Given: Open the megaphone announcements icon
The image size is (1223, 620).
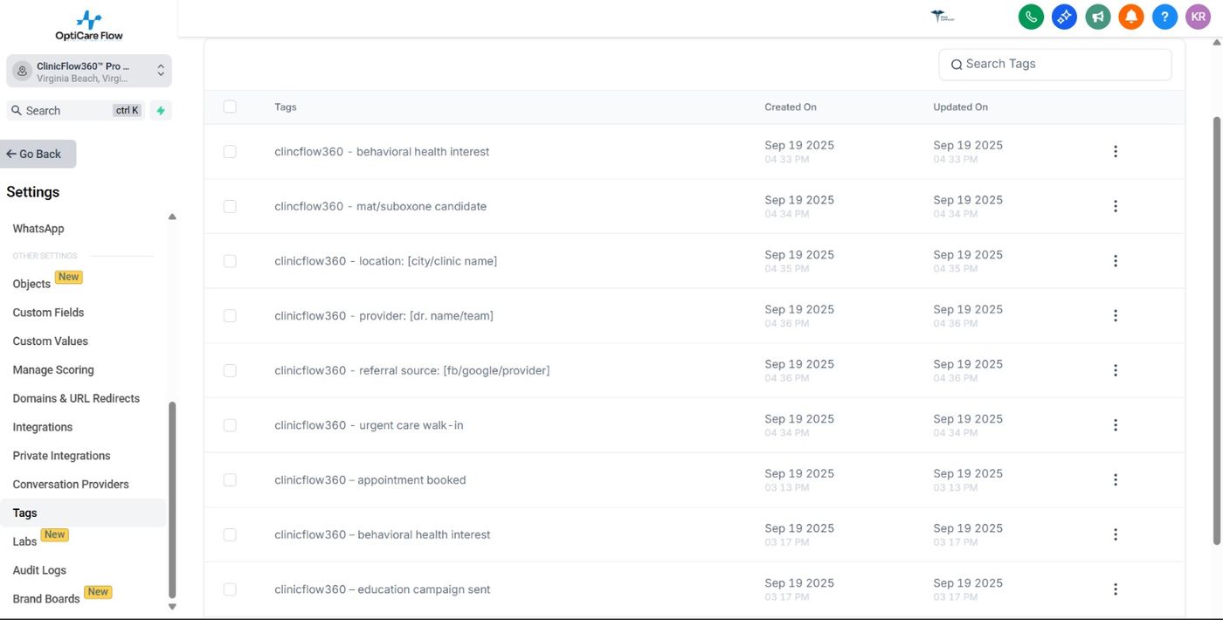Looking at the screenshot, I should (x=1097, y=17).
